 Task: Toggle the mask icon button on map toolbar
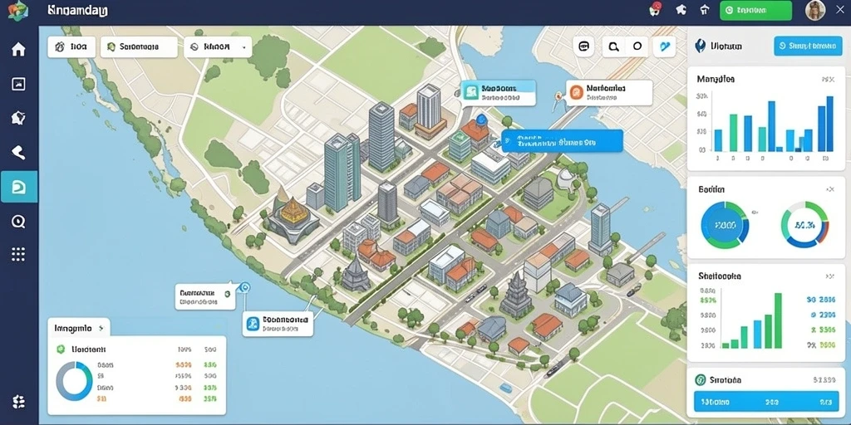coord(584,47)
